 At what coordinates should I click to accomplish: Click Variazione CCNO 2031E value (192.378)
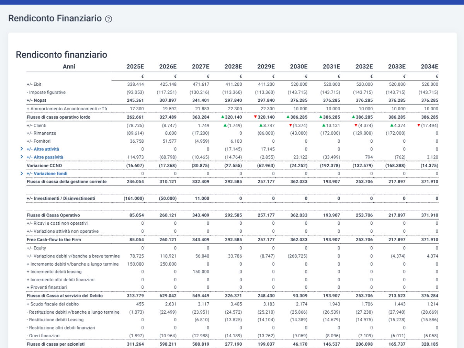[330, 165]
